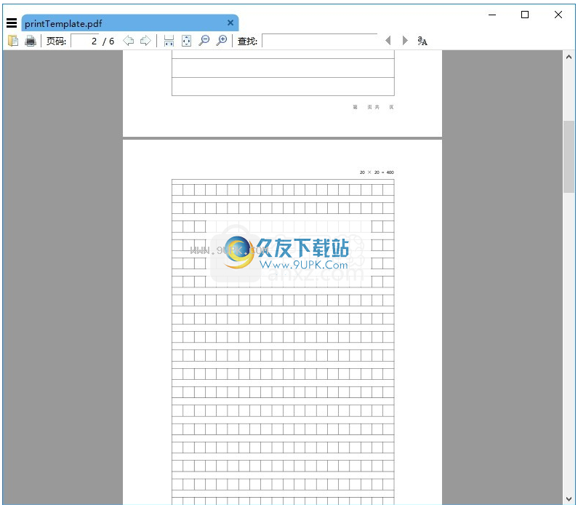
Task: Select the printTemplate.pdf tab
Action: (x=129, y=23)
